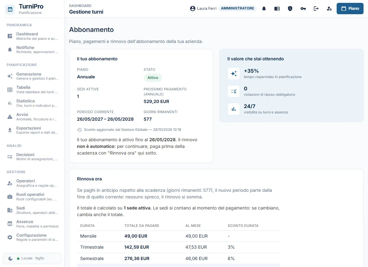The image size is (368, 267).
Task: Open the Notifiche menu item
Action: click(x=32, y=50)
